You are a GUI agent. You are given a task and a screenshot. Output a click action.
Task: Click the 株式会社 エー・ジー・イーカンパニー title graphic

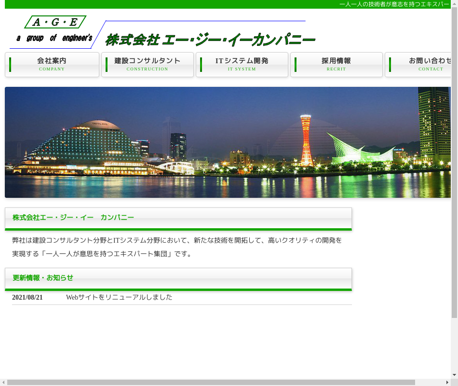[210, 40]
